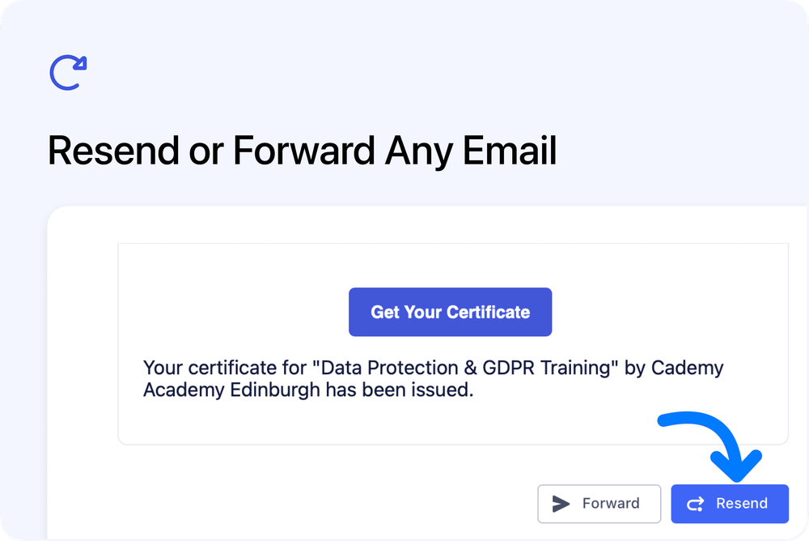809x541 pixels.
Task: Click the Resend button
Action: tap(729, 503)
